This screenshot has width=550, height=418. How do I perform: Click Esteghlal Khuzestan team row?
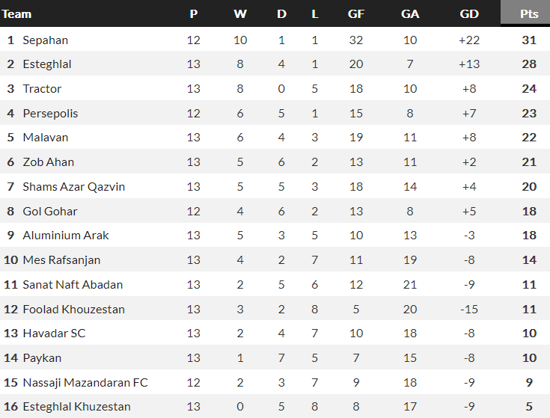[76, 408]
